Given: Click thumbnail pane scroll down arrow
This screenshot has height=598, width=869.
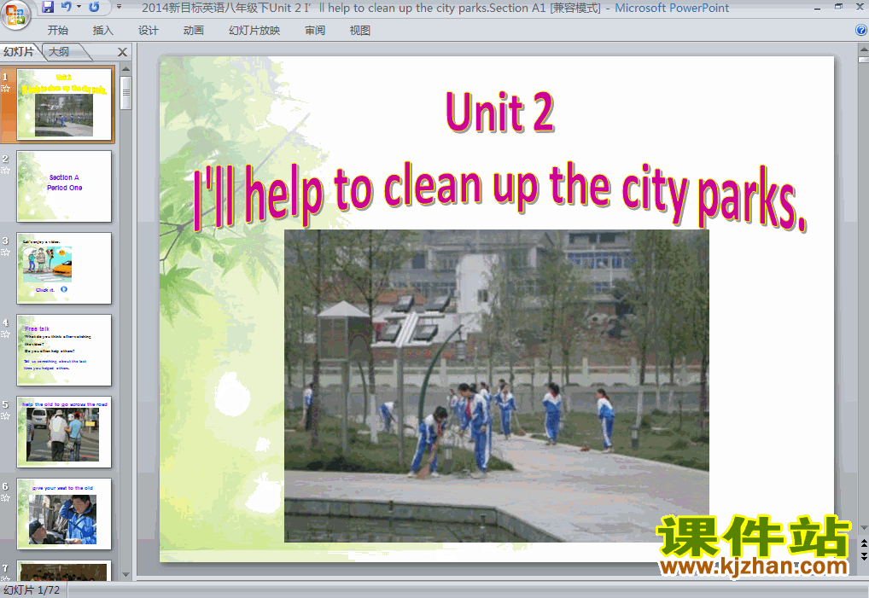Looking at the screenshot, I should click(x=125, y=575).
